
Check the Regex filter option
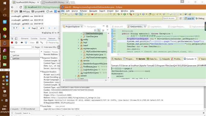(x=33, y=47)
